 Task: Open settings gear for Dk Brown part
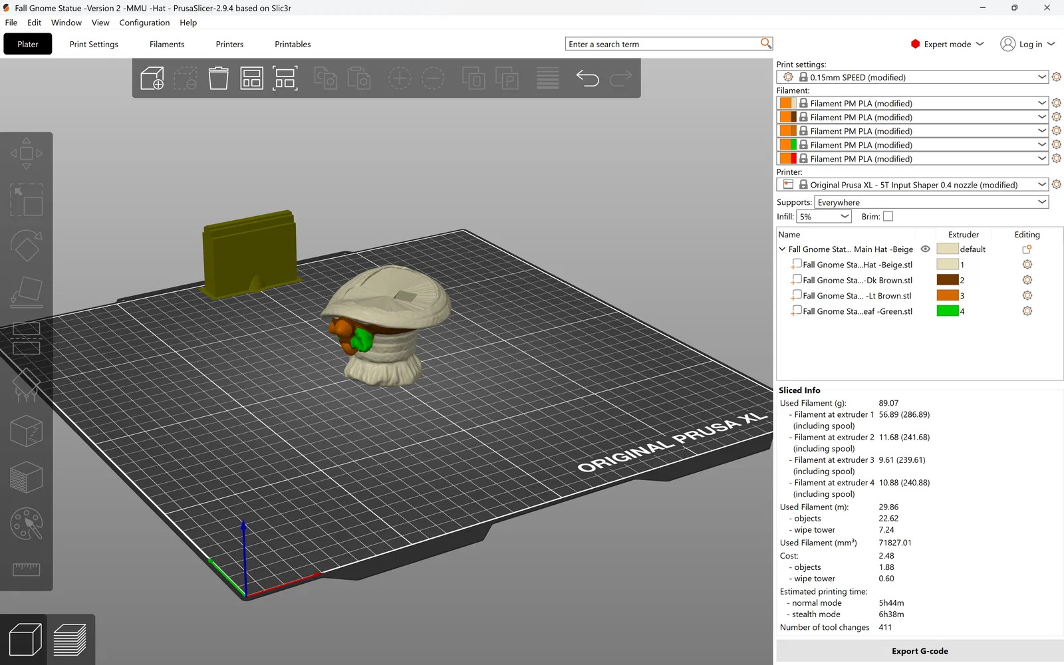(1027, 280)
